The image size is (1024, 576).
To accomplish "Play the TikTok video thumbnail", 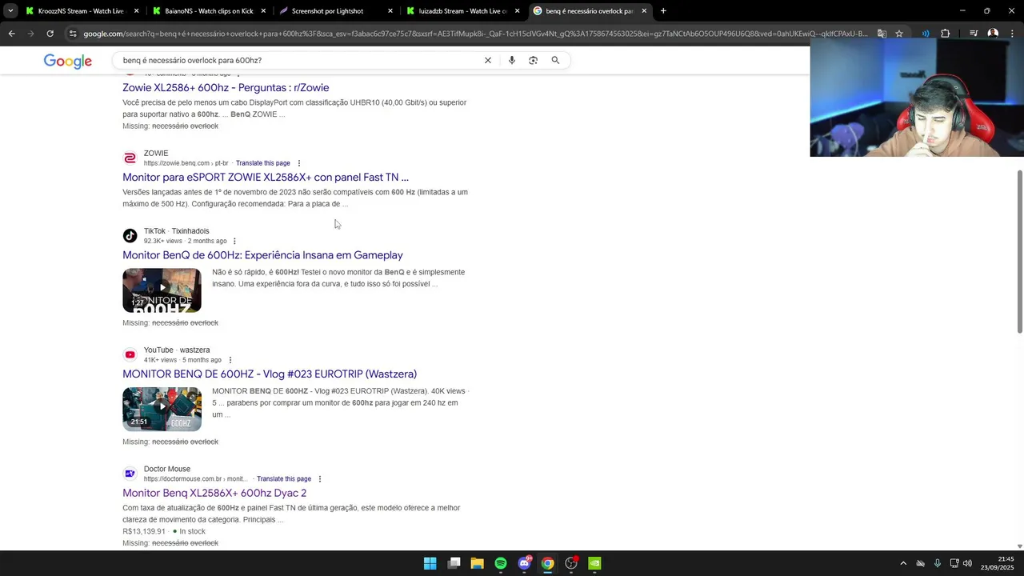I will pyautogui.click(x=162, y=290).
